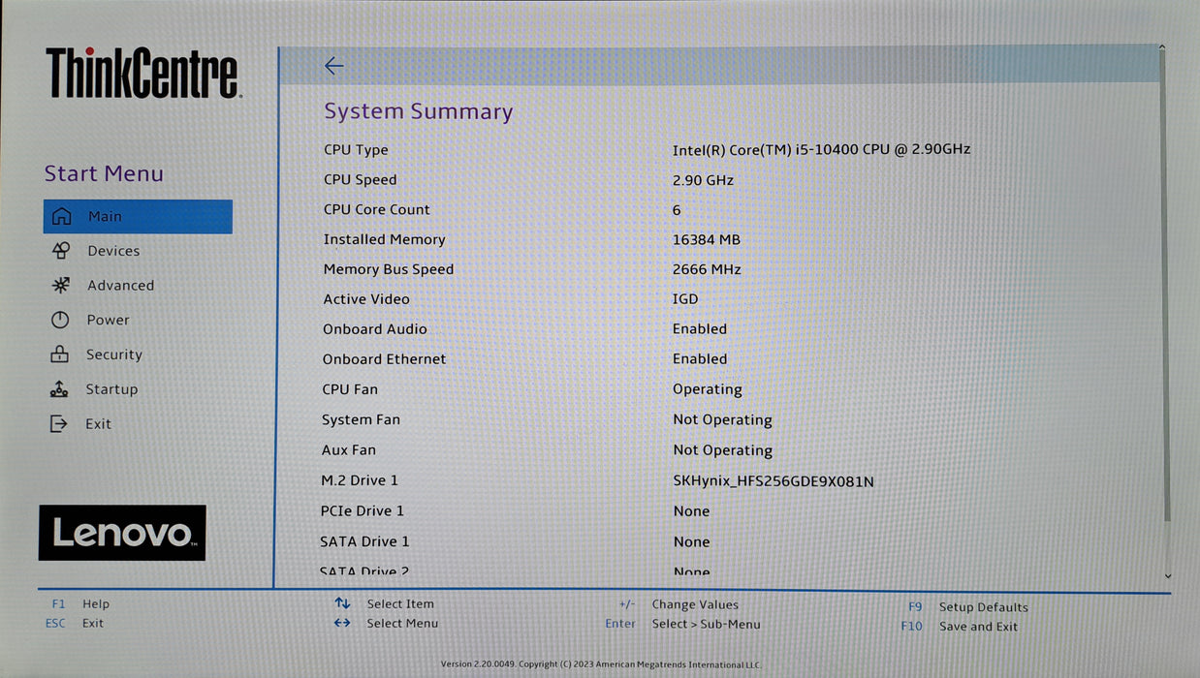Click F10 Save and Exit

pos(960,627)
